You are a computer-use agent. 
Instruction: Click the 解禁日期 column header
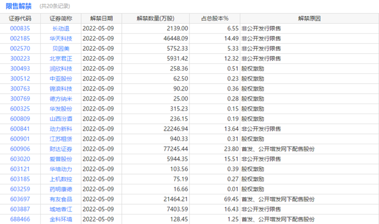click(x=101, y=18)
